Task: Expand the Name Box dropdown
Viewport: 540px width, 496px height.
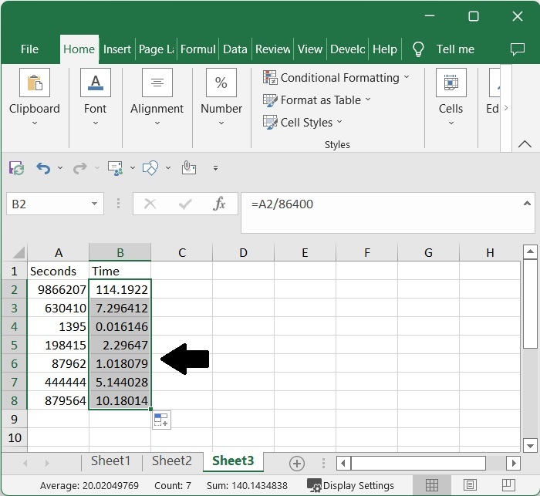Action: click(x=95, y=204)
